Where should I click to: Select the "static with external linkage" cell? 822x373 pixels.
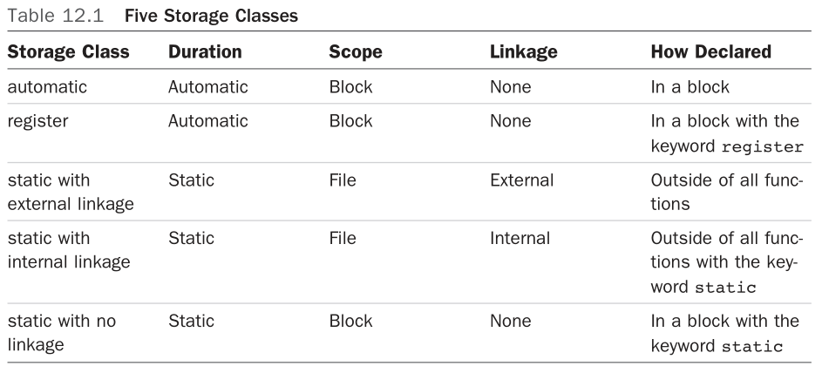(63, 192)
